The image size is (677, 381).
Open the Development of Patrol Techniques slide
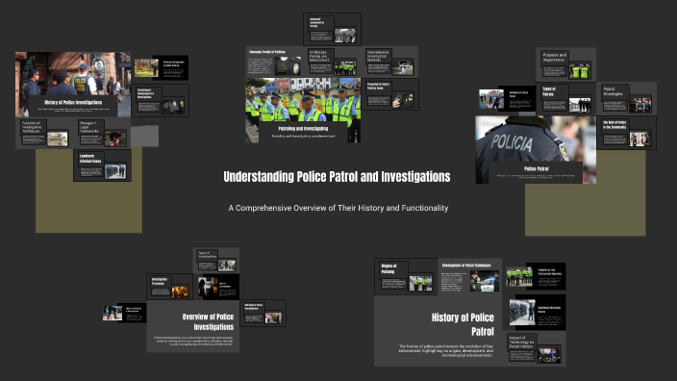coord(470,276)
